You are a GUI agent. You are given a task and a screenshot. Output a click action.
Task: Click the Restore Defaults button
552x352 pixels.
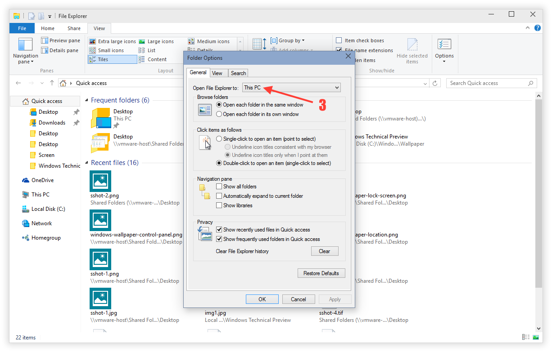321,273
